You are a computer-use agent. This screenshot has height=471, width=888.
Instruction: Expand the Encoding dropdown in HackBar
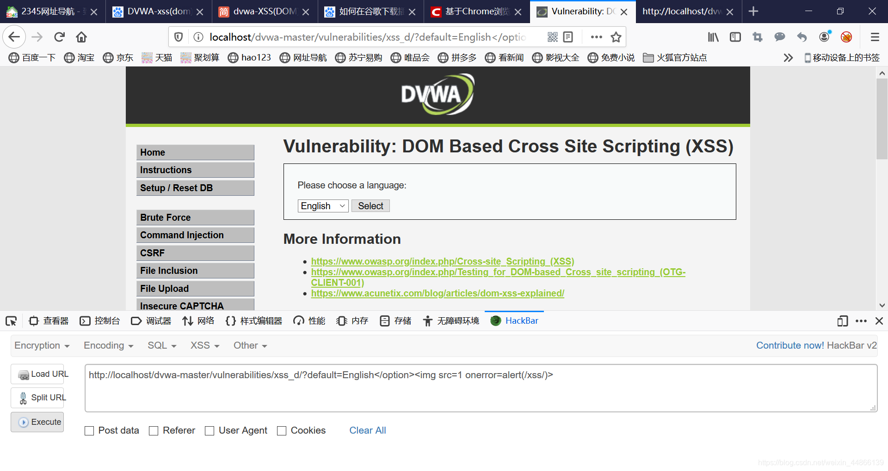tap(108, 345)
